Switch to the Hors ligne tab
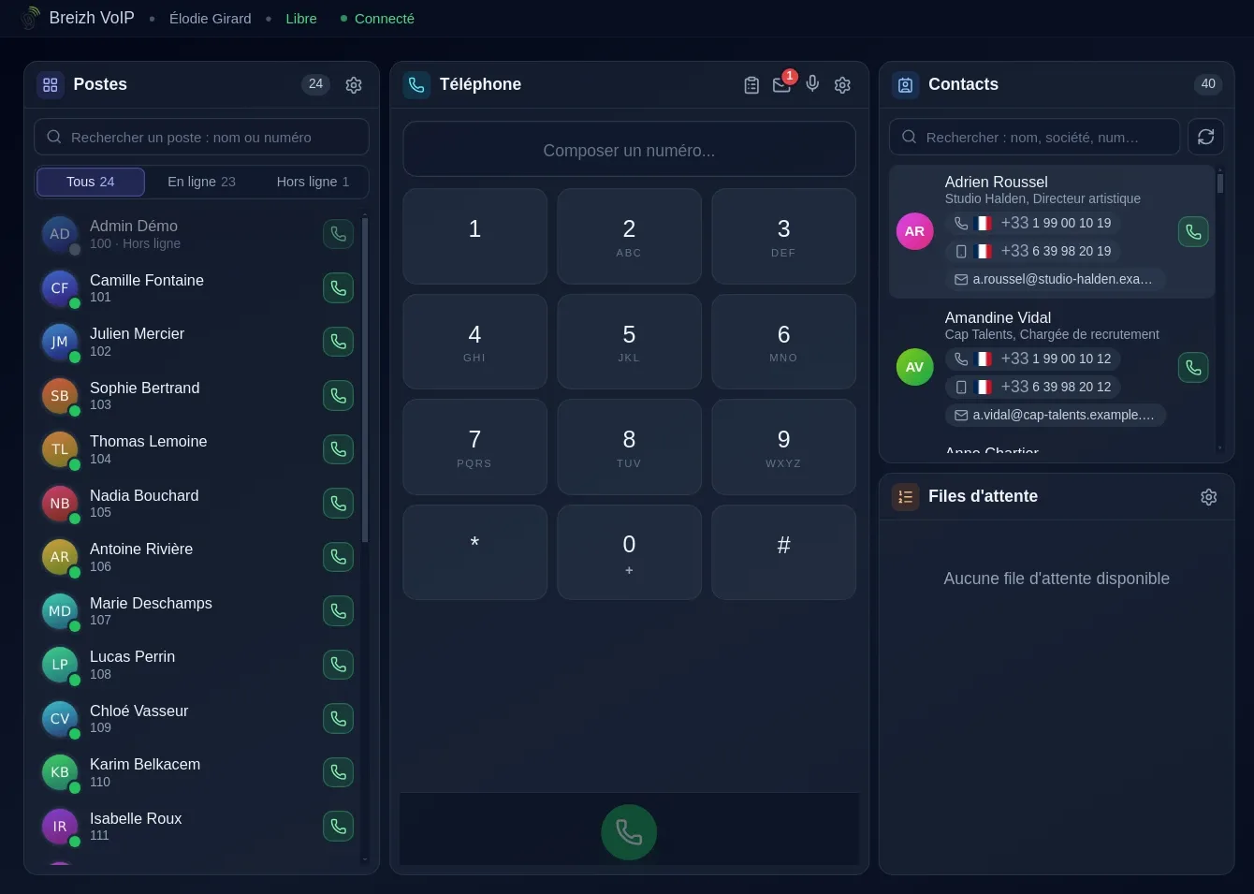 pyautogui.click(x=313, y=182)
